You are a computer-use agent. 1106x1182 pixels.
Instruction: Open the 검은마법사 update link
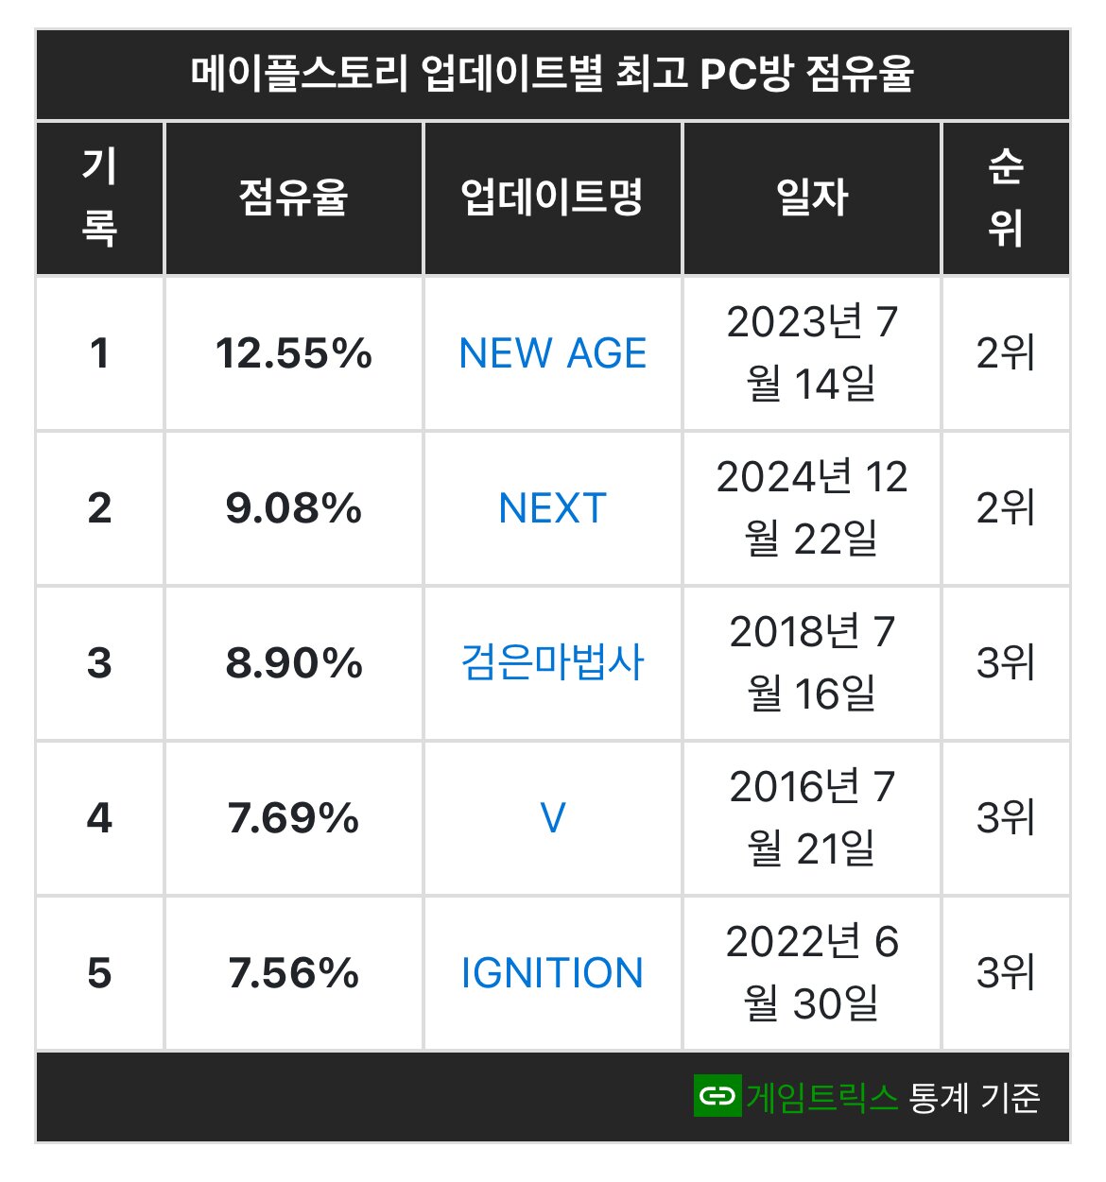[553, 663]
